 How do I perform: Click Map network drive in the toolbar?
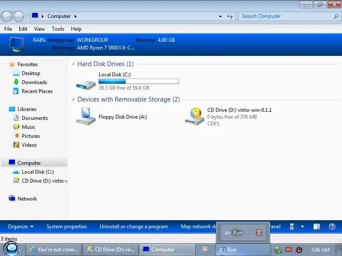198,227
